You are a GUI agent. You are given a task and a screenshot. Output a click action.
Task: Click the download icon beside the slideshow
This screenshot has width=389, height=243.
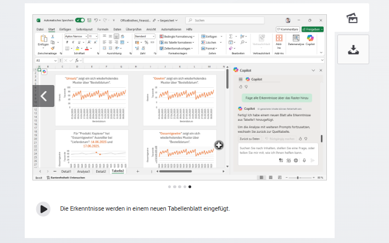coord(353,49)
